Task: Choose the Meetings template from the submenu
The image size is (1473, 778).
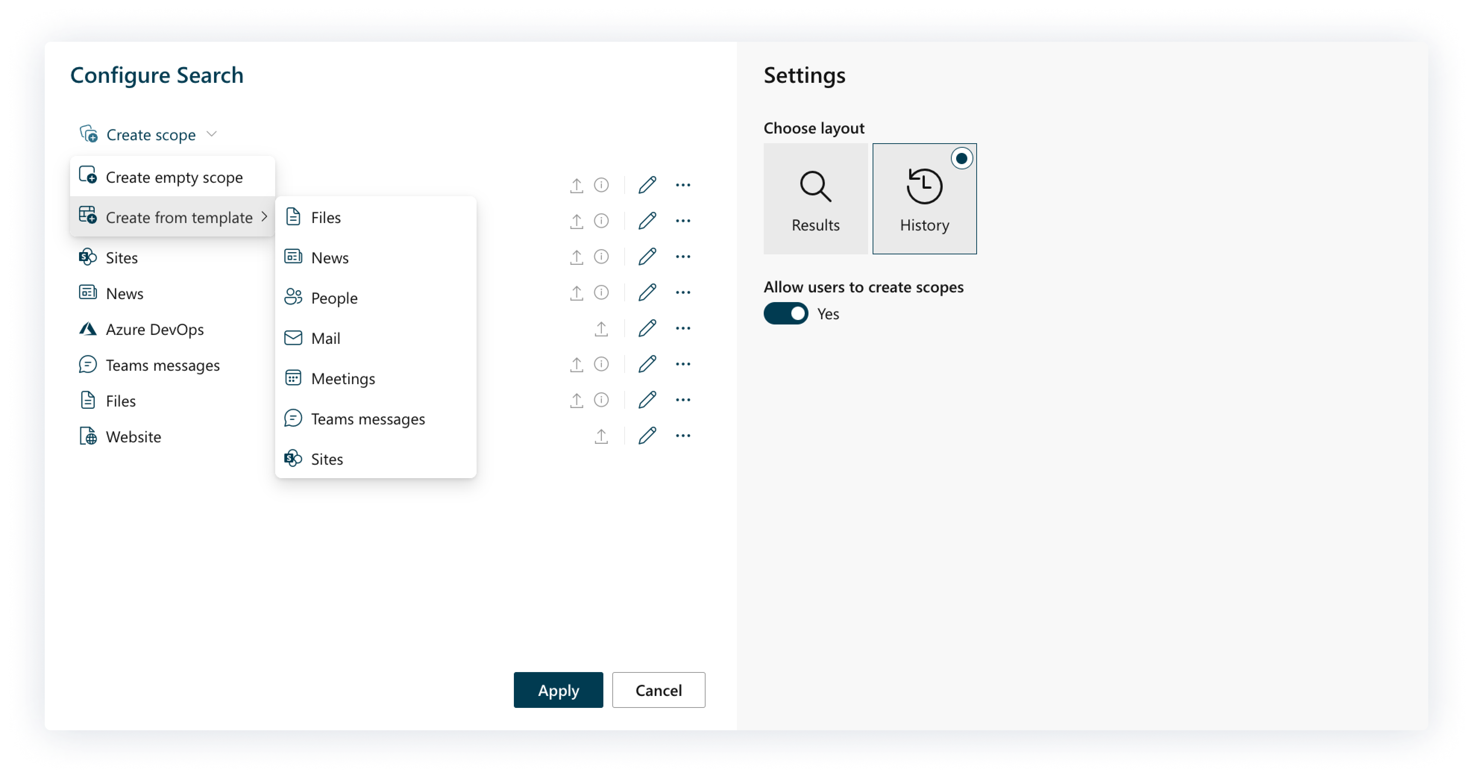Action: [342, 379]
